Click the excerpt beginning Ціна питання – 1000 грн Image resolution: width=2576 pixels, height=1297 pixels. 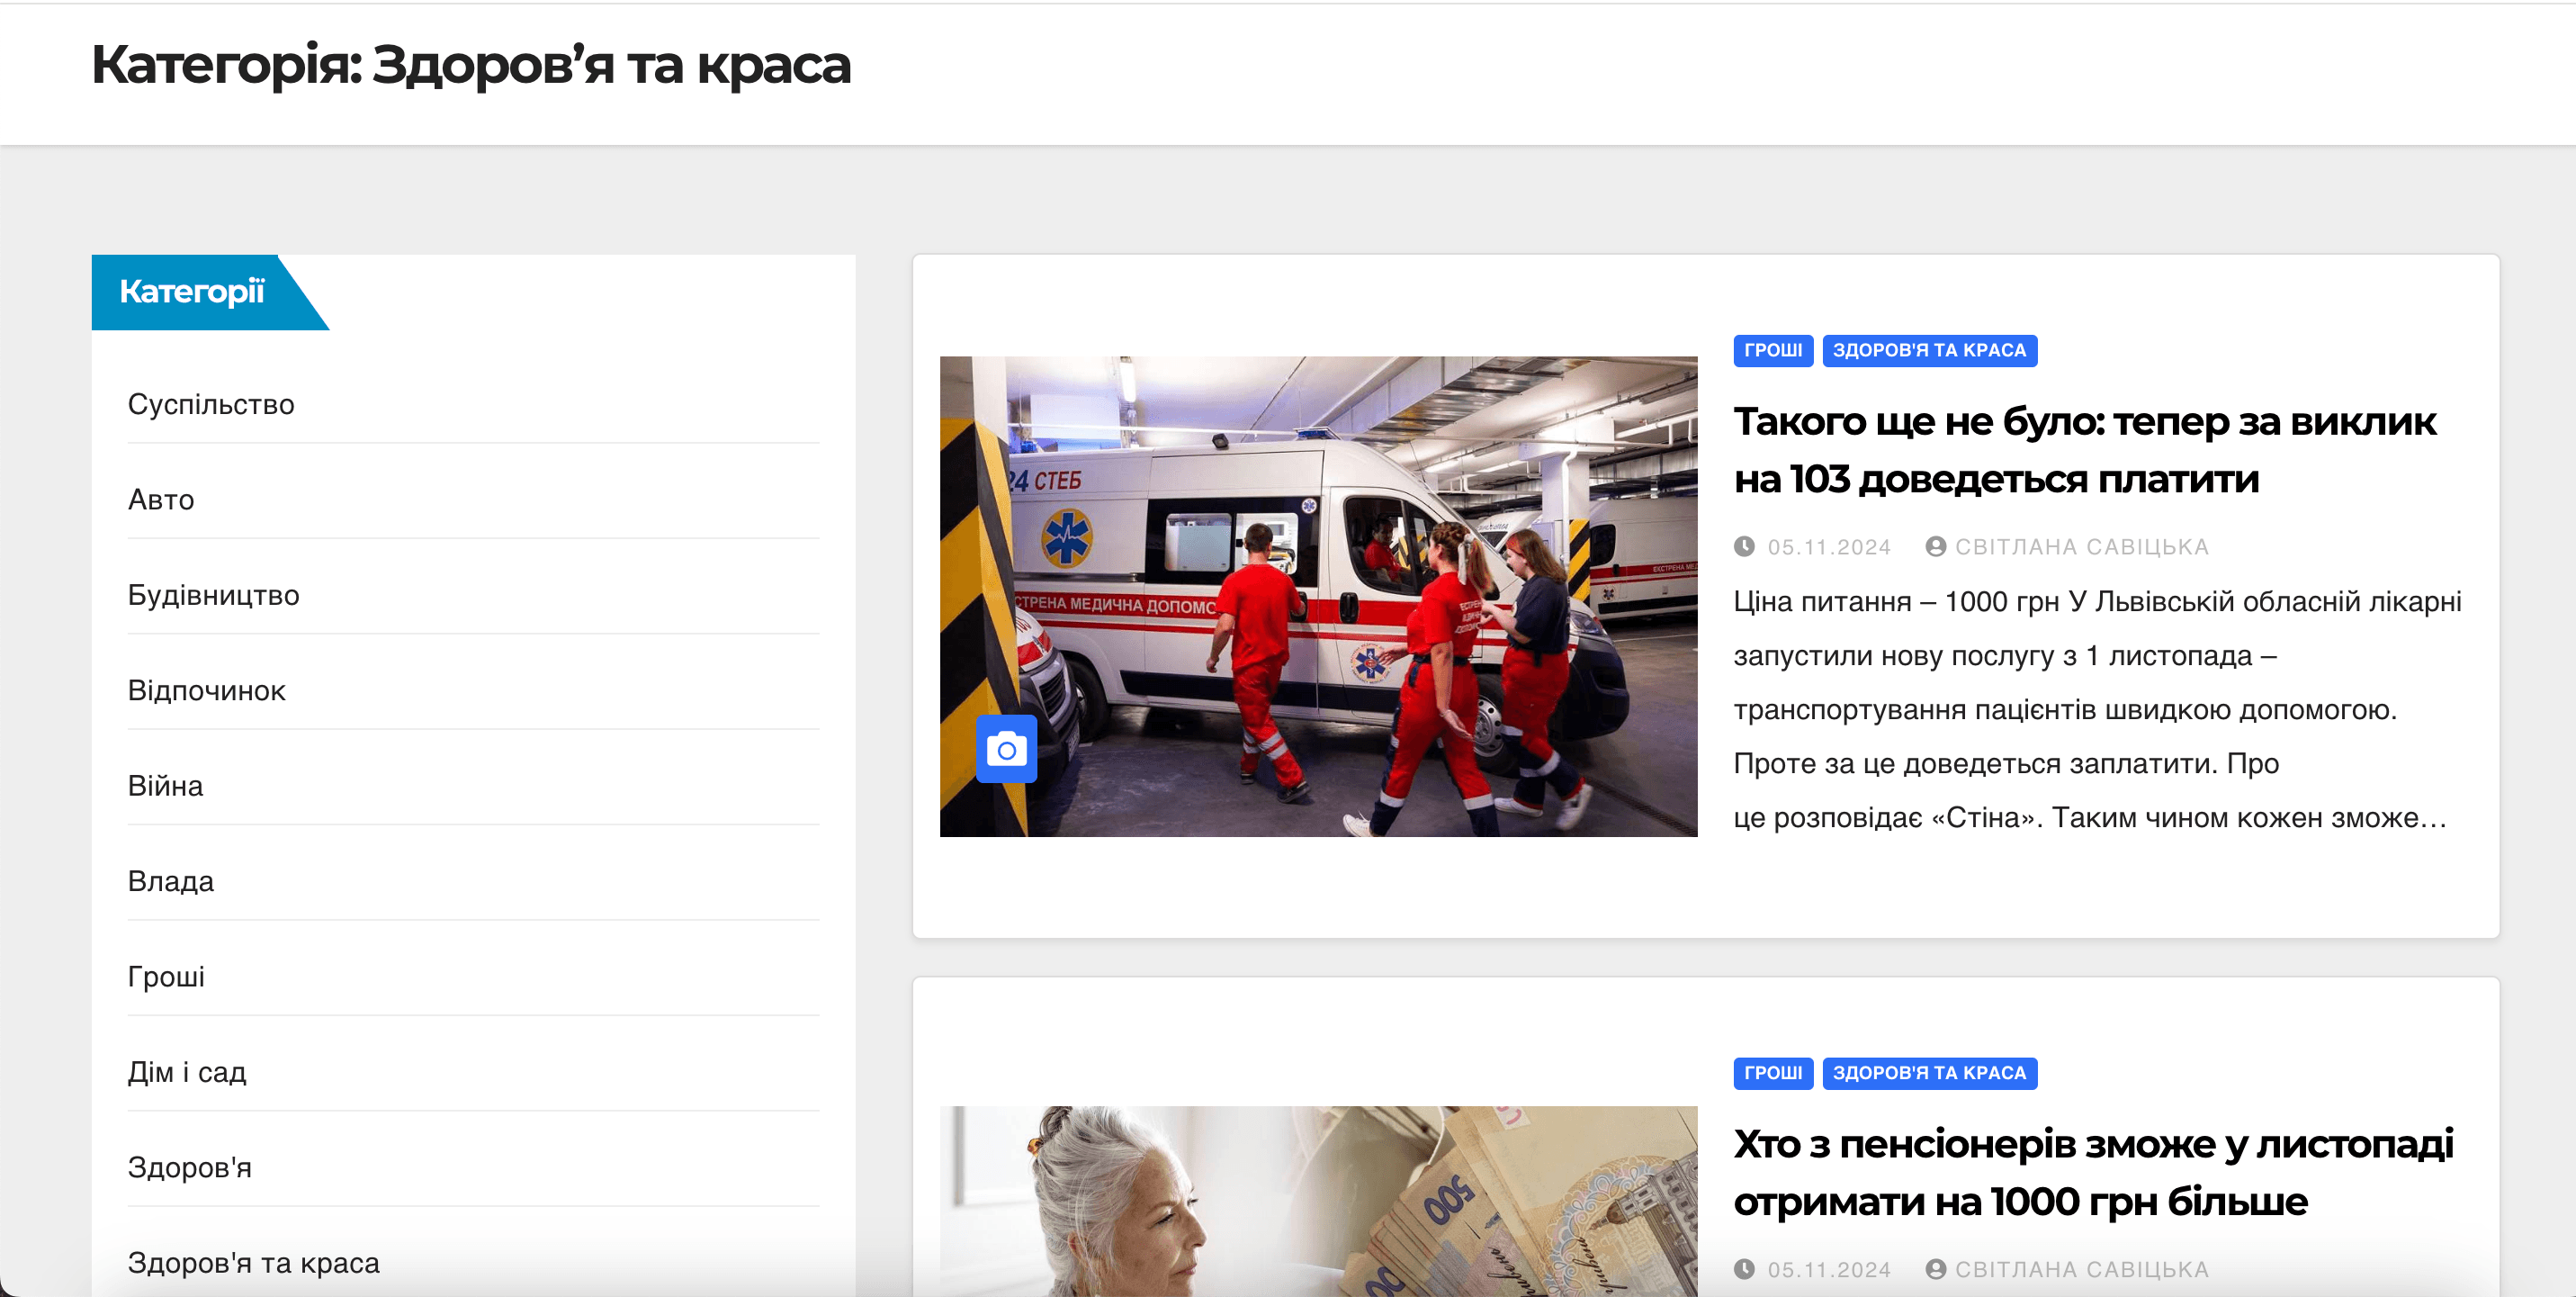coord(2097,709)
